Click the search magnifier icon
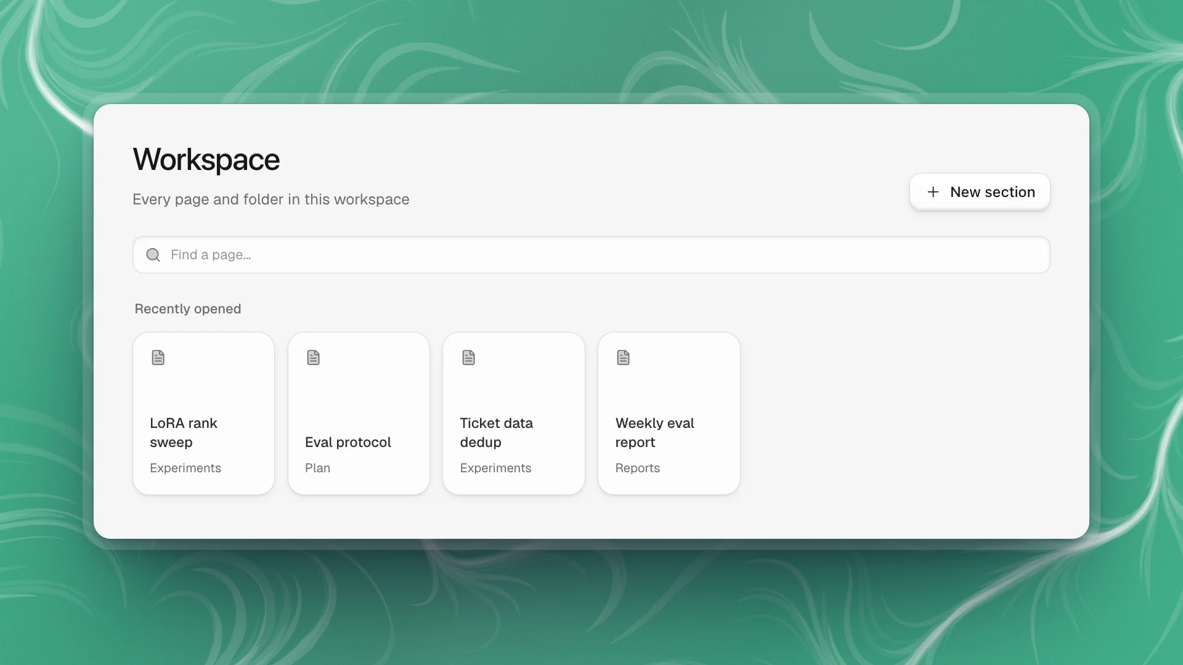This screenshot has height=665, width=1183. click(x=153, y=255)
